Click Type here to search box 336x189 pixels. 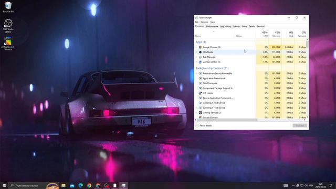[34, 185]
